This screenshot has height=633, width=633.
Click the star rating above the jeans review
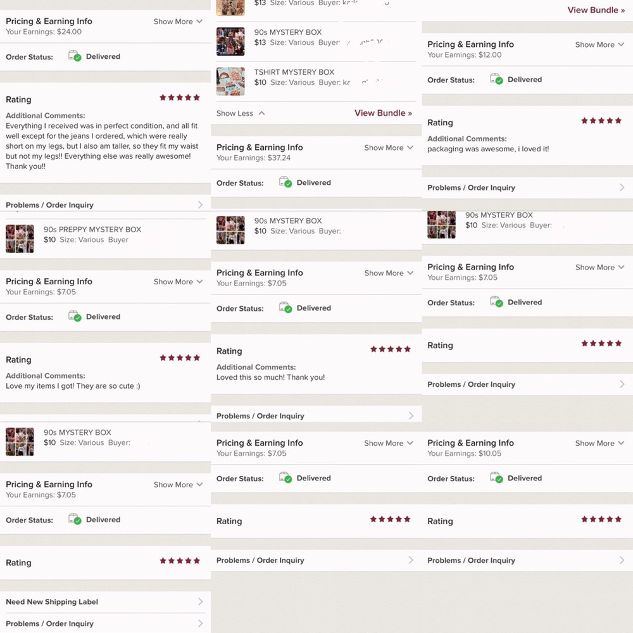[180, 97]
